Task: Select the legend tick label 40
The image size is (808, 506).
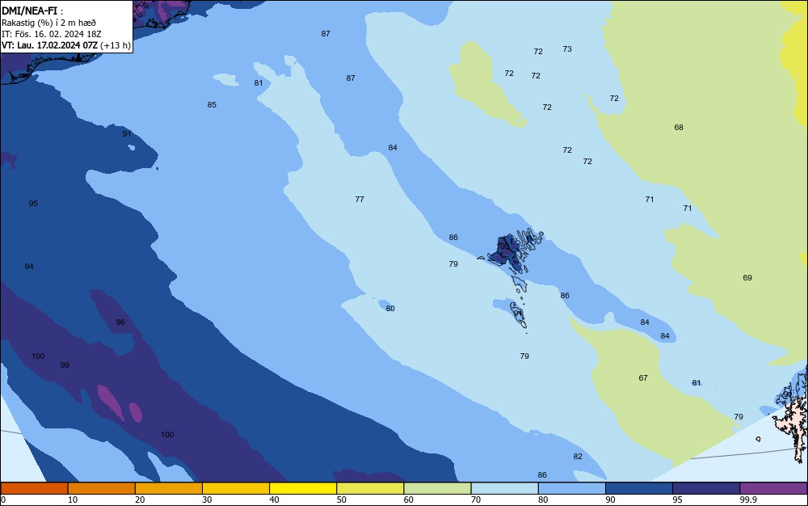Action: (274, 500)
